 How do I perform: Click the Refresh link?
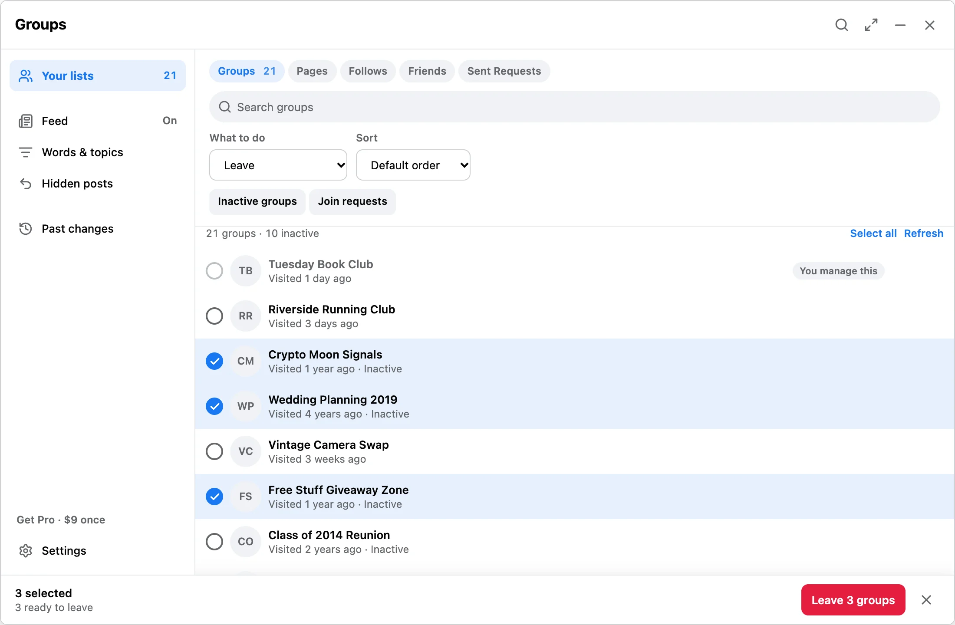923,234
